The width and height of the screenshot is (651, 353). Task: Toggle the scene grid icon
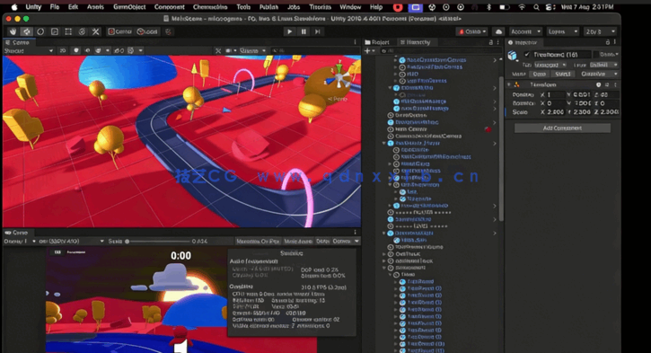tap(131, 50)
